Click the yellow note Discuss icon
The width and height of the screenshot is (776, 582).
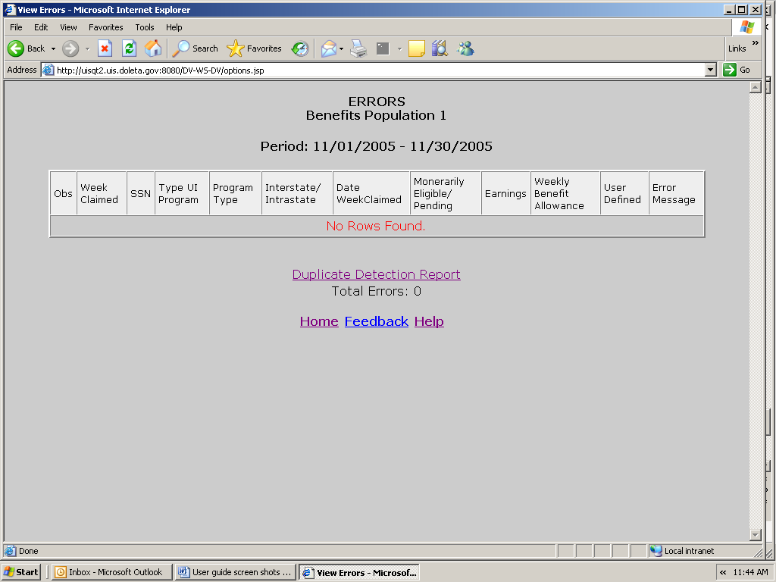pyautogui.click(x=416, y=48)
